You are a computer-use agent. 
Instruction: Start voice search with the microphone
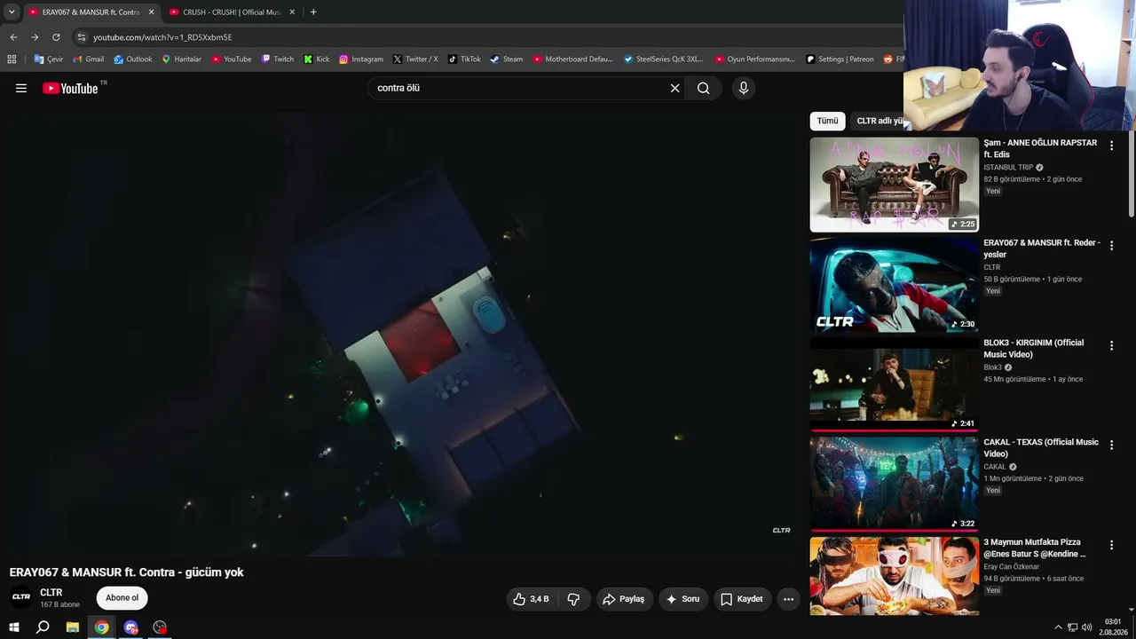click(744, 88)
